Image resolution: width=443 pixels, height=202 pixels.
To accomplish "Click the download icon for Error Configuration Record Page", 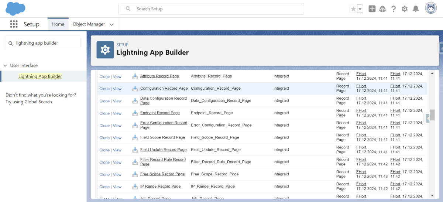I will (135, 125).
